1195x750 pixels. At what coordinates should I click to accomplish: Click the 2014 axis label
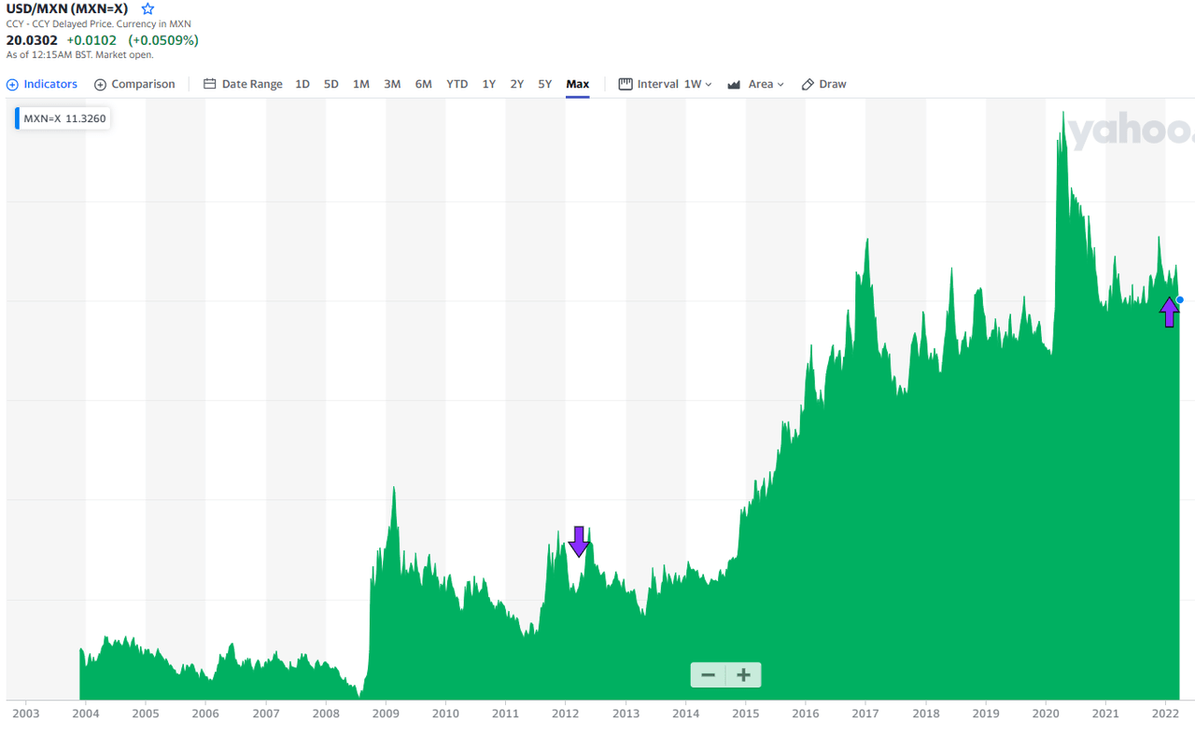click(x=686, y=714)
